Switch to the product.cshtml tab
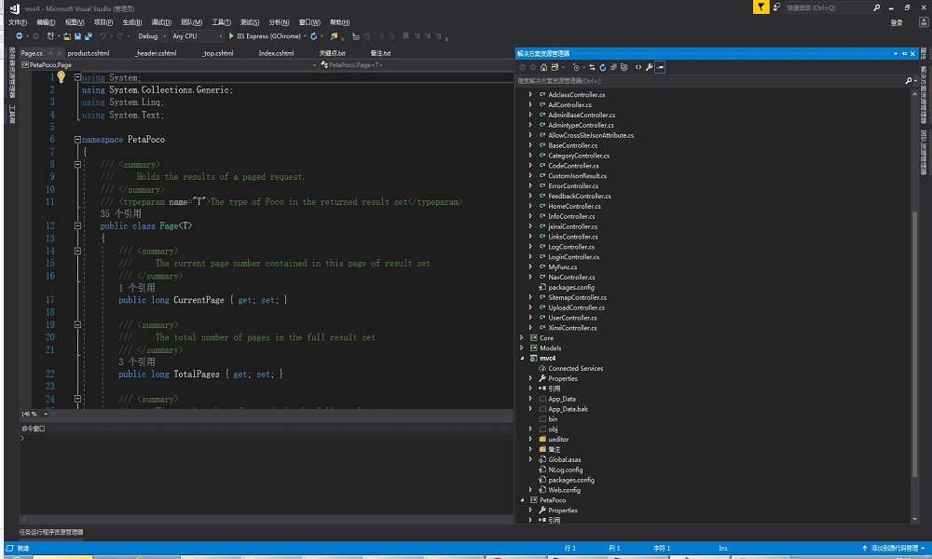 (x=88, y=53)
